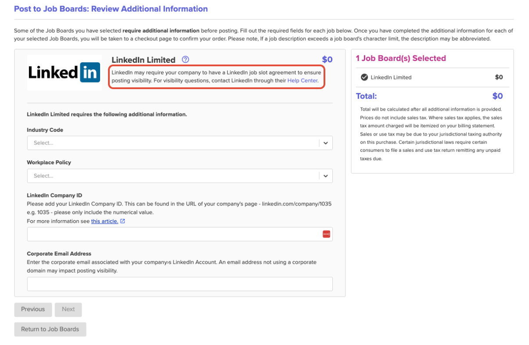Click the 'Workplace Policy' field label
The height and width of the screenshot is (345, 529).
pyautogui.click(x=49, y=162)
